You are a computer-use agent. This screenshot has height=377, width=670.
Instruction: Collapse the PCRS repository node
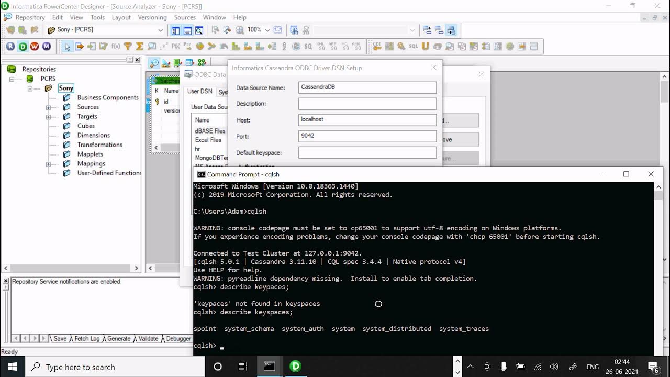12,79
